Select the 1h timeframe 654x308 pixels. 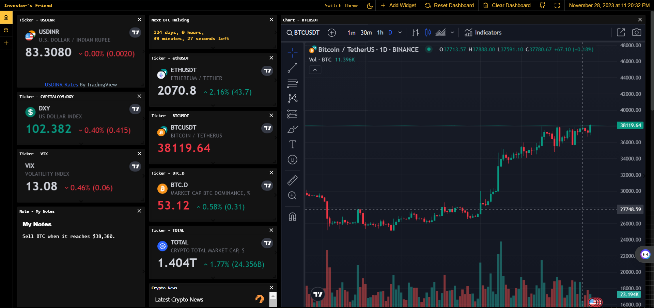click(380, 33)
